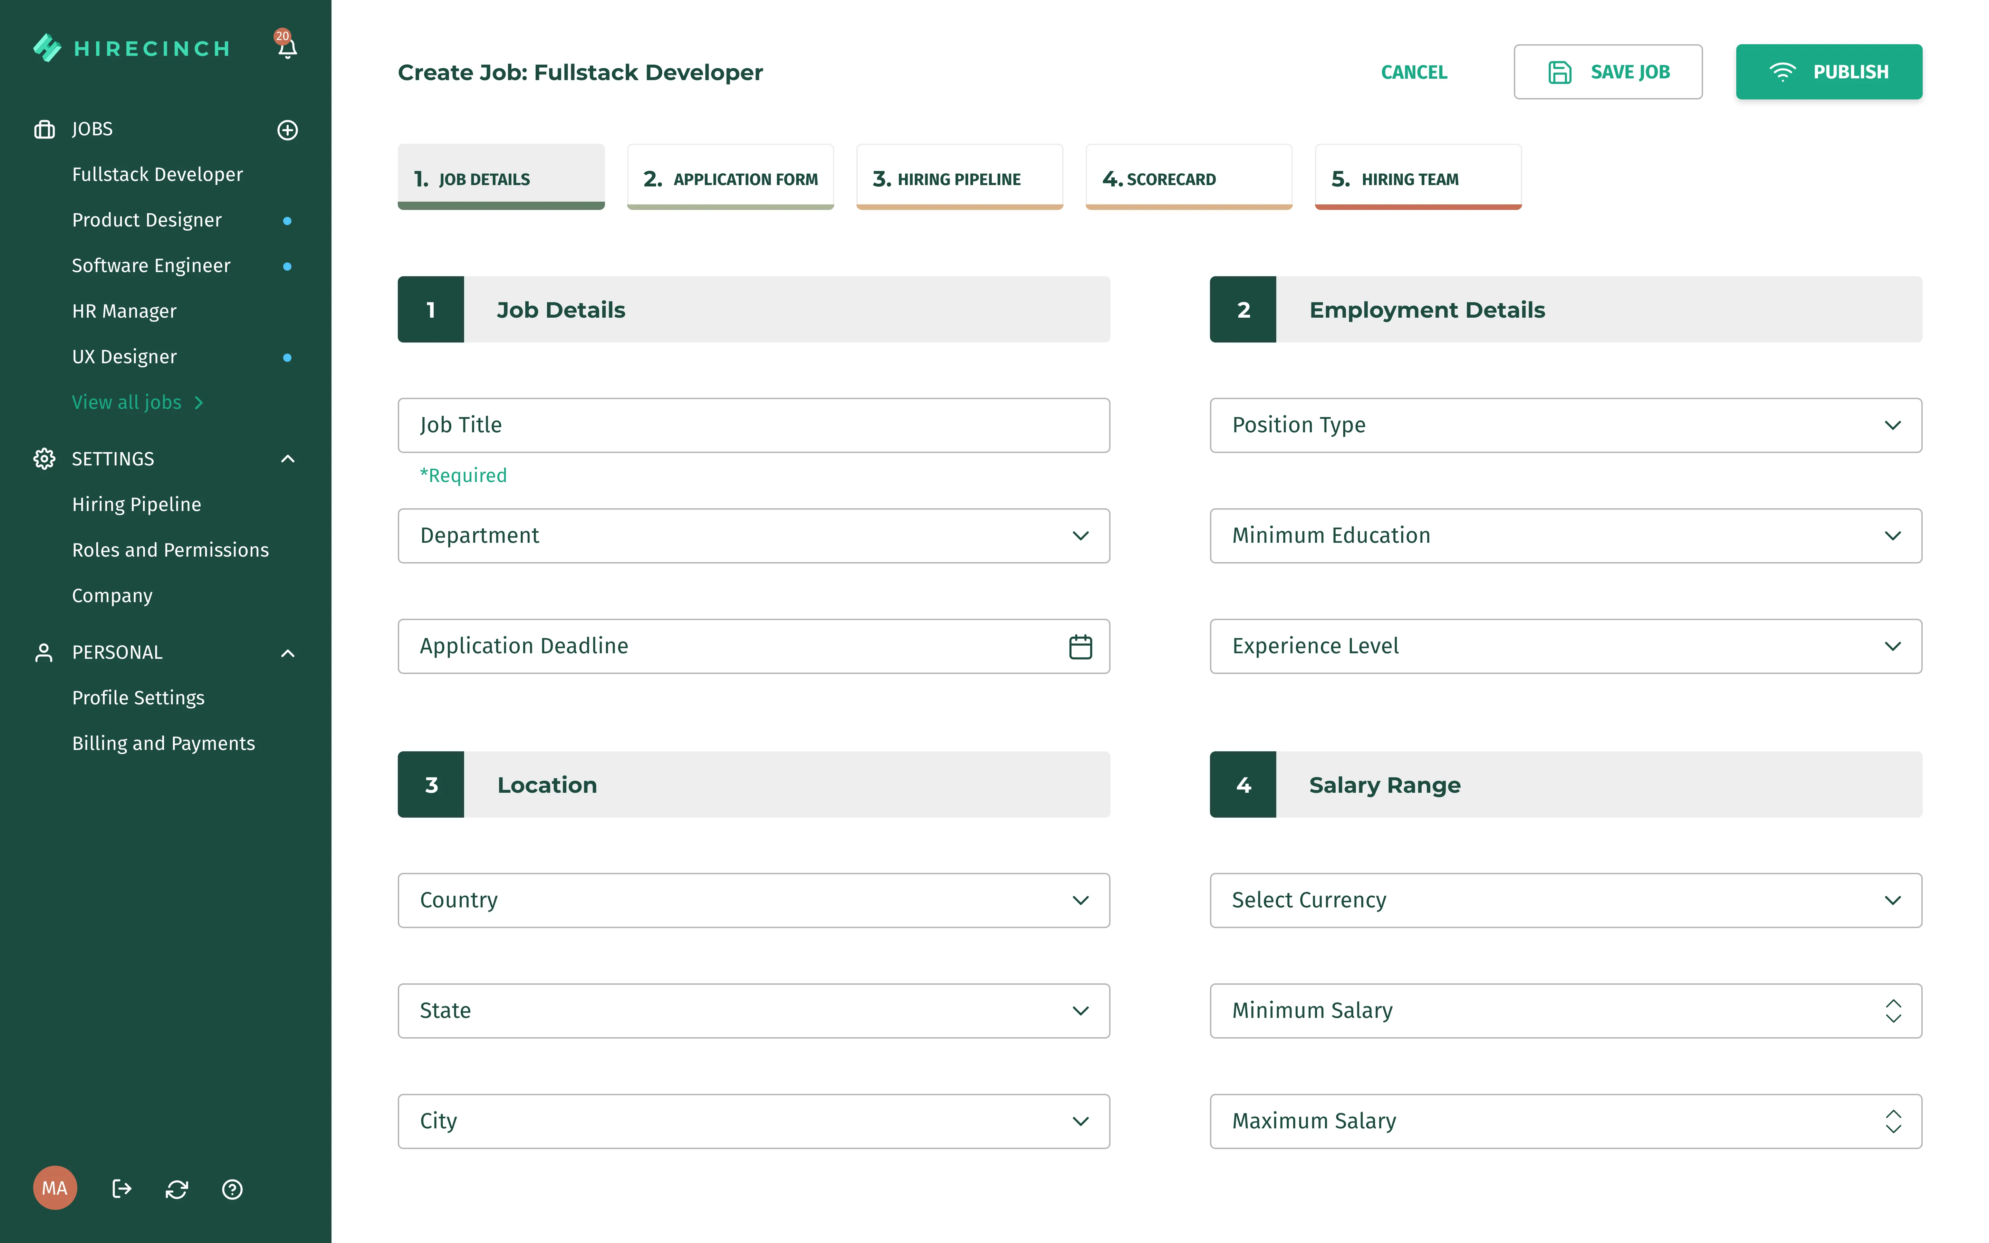Image resolution: width=1989 pixels, height=1243 pixels.
Task: Click the Salary Range section header
Action: pos(1566,784)
